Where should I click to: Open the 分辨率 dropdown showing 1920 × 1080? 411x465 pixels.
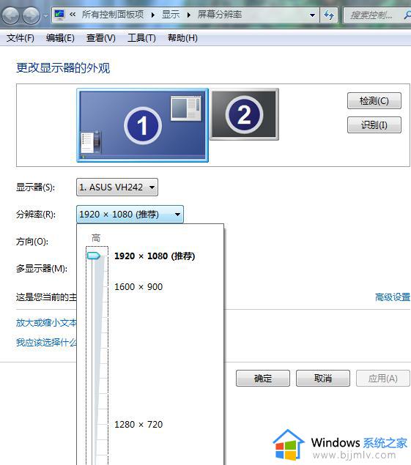[x=130, y=214]
